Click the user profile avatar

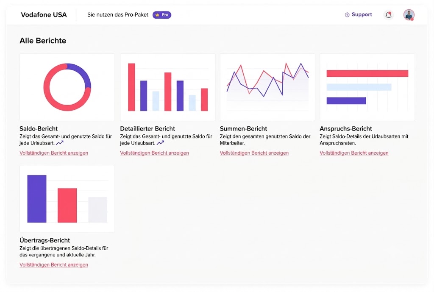[x=409, y=15]
